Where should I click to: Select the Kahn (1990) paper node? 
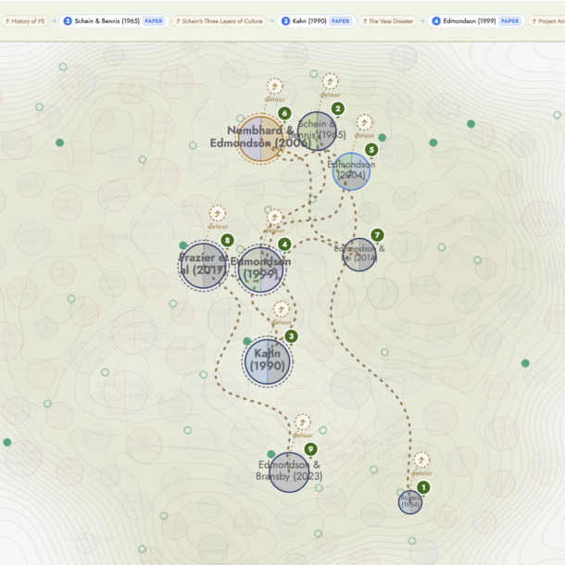[x=268, y=361]
